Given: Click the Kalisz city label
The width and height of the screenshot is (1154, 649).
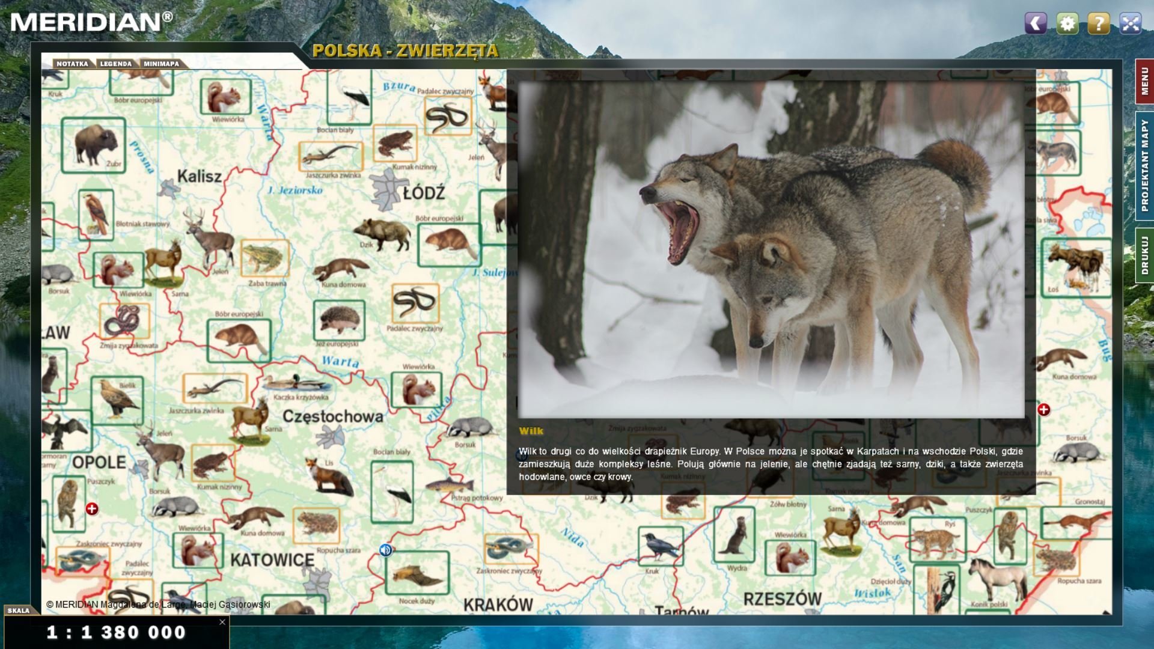Looking at the screenshot, I should [199, 176].
